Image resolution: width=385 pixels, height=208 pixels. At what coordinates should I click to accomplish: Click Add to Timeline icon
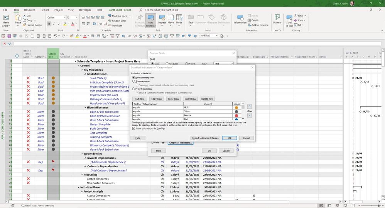click(x=249, y=25)
